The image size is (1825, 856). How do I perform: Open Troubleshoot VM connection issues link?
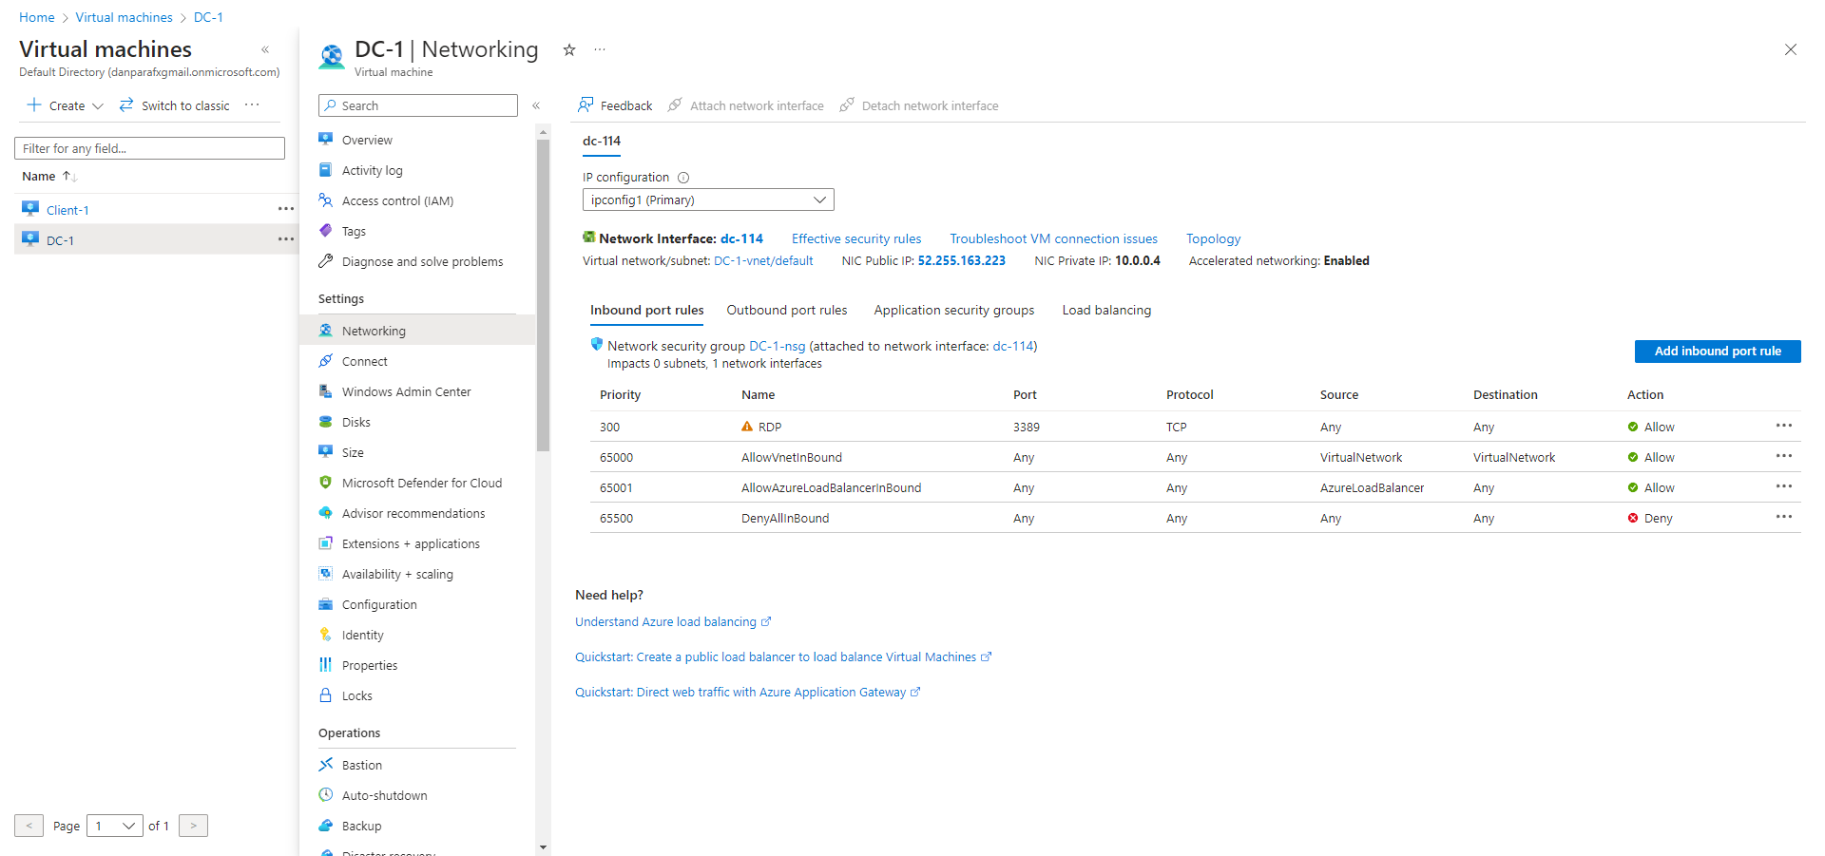pyautogui.click(x=1053, y=238)
